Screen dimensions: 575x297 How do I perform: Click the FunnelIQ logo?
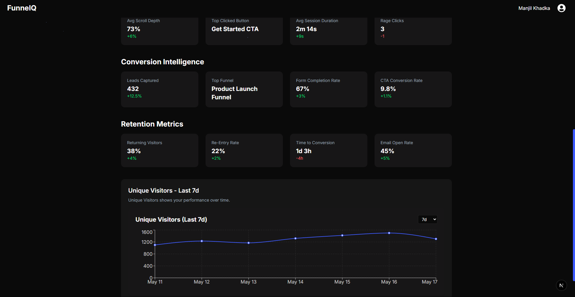(x=21, y=8)
